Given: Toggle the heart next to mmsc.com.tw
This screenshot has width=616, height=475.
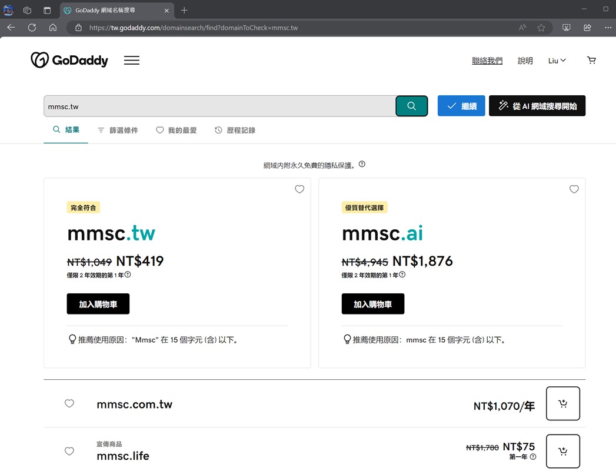Looking at the screenshot, I should click(69, 403).
